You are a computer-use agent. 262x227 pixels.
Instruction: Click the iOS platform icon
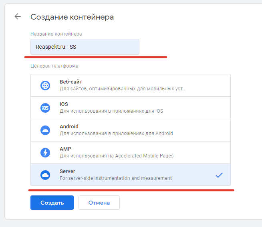coord(45,108)
